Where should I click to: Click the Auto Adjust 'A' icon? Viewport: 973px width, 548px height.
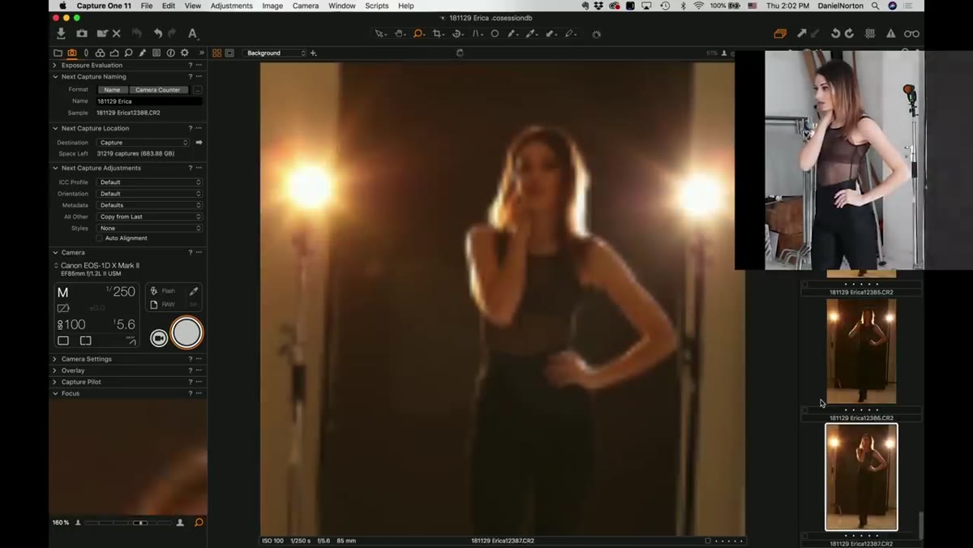tap(192, 33)
